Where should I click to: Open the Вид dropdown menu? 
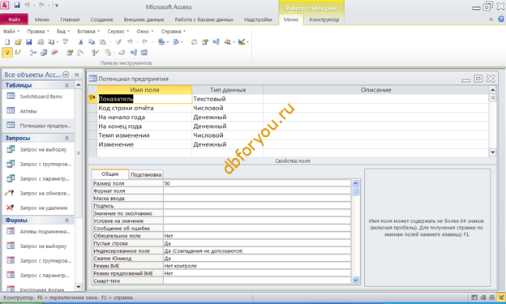63,32
